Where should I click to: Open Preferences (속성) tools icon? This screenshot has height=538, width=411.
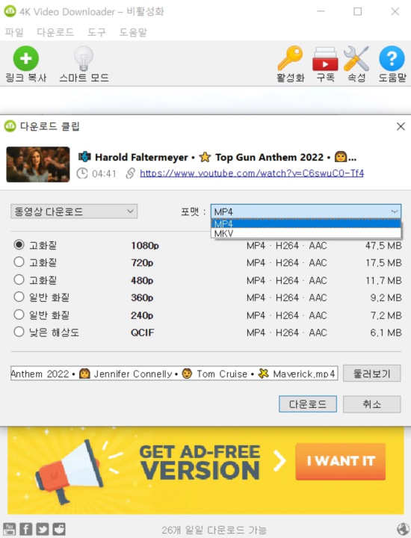[x=356, y=58]
